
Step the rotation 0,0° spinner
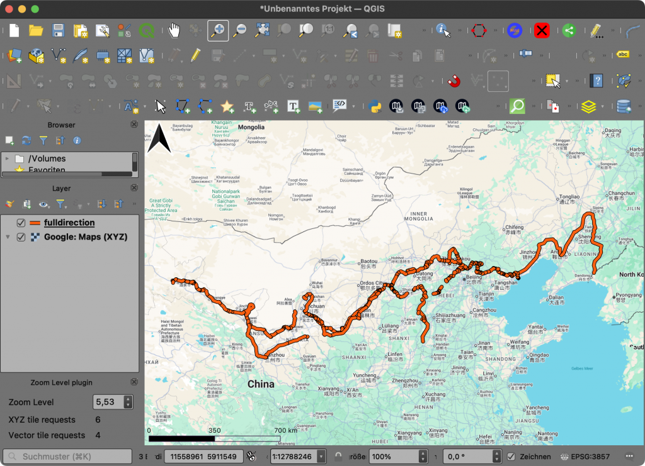pyautogui.click(x=497, y=457)
